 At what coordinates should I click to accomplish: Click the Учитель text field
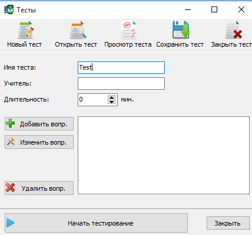(121, 84)
